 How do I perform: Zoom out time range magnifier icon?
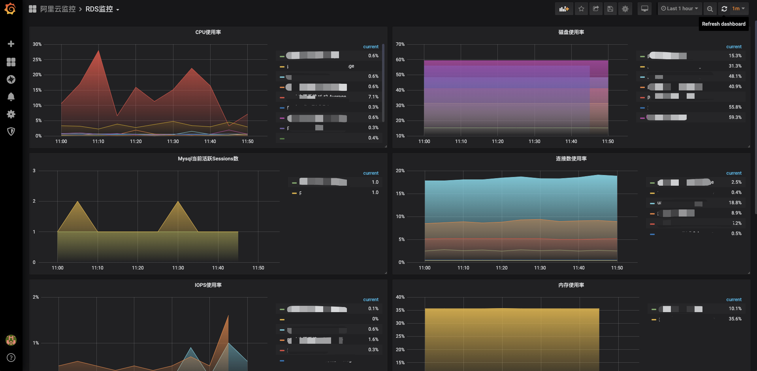tap(710, 9)
